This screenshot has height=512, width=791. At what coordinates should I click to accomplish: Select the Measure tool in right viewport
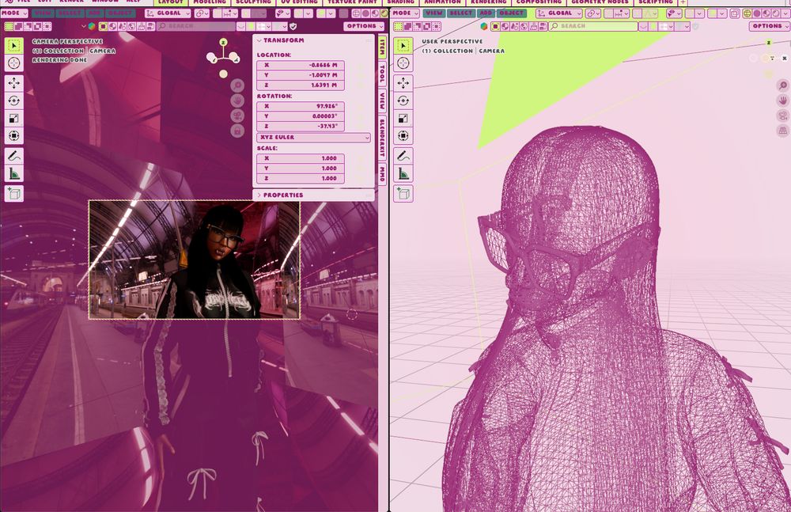click(x=403, y=173)
